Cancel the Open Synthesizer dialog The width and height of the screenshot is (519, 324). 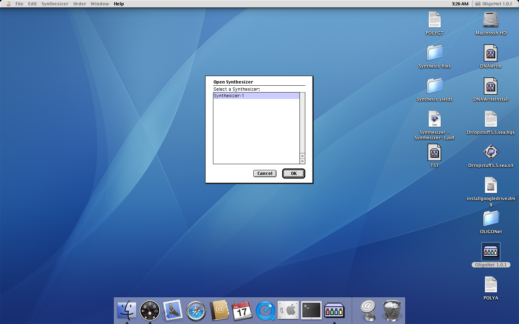(265, 174)
